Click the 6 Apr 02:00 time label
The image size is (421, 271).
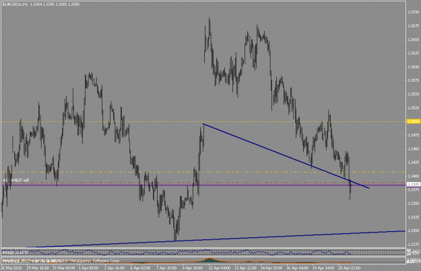pos(140,268)
